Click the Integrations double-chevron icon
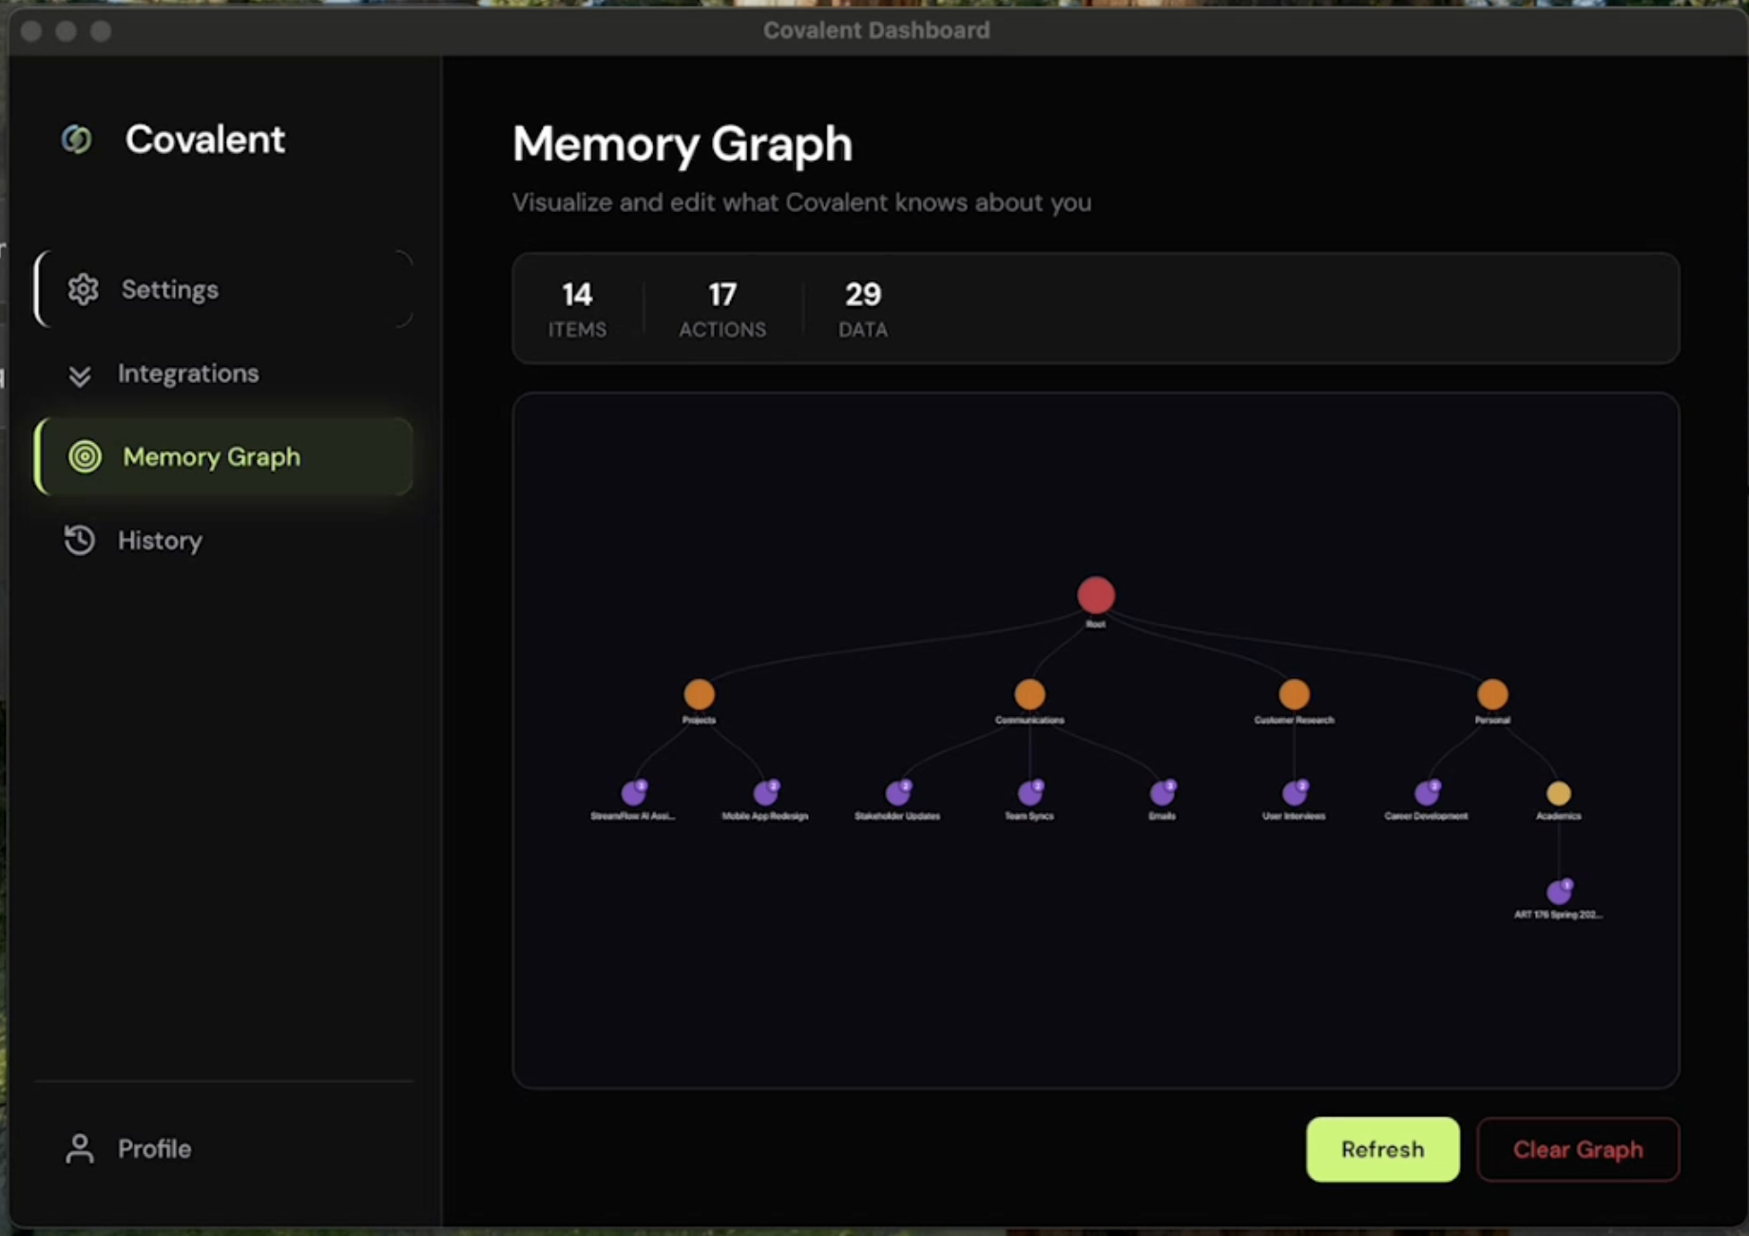This screenshot has height=1236, width=1749. [x=80, y=376]
